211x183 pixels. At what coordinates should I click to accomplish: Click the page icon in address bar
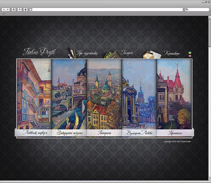pyautogui.click(x=31, y=9)
